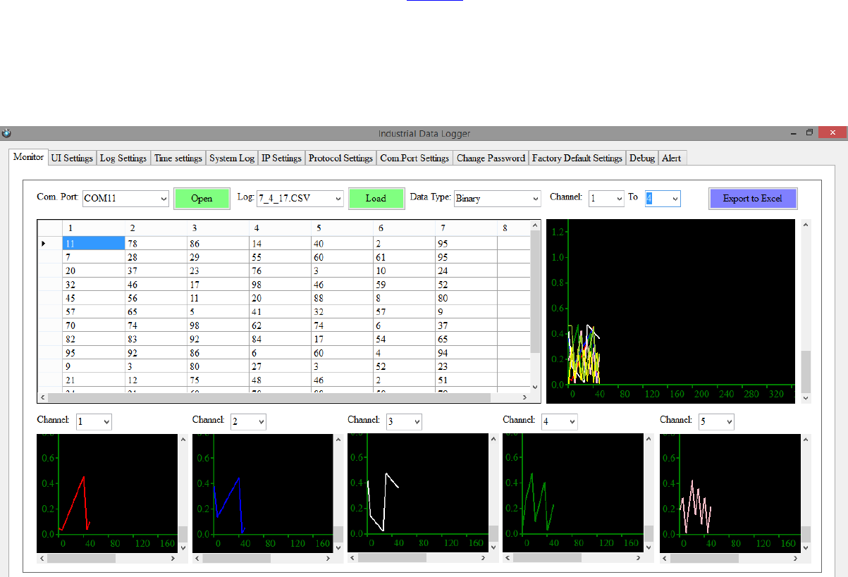
Task: Click the restore window button
Action: click(x=810, y=132)
